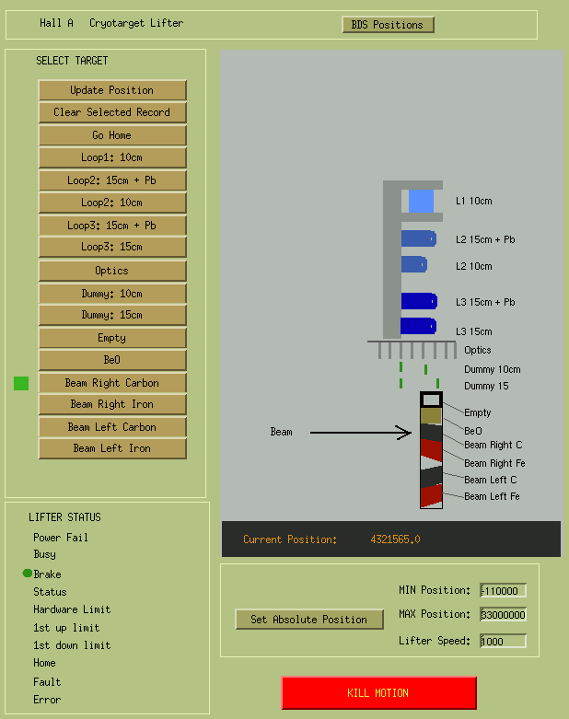The height and width of the screenshot is (719, 569).
Task: Click the Update Position button
Action: pyautogui.click(x=112, y=90)
